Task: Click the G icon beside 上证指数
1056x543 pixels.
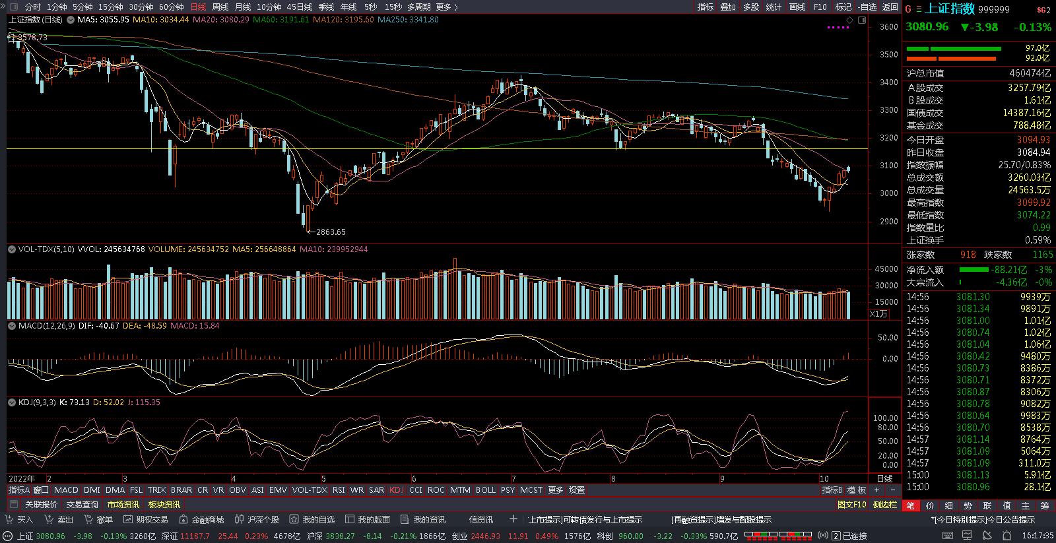Action: [908, 9]
